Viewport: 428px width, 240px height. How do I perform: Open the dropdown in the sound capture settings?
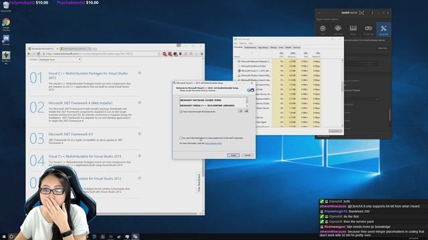[x=360, y=99]
